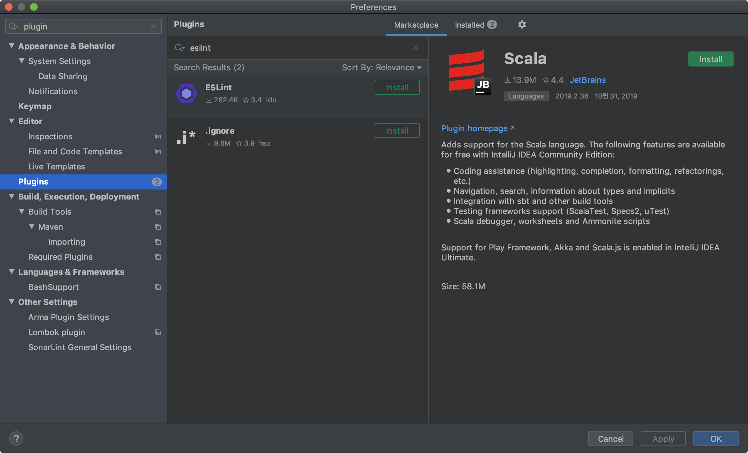The width and height of the screenshot is (748, 453).
Task: Open the Sort By: Relevance dropdown
Action: coord(382,67)
